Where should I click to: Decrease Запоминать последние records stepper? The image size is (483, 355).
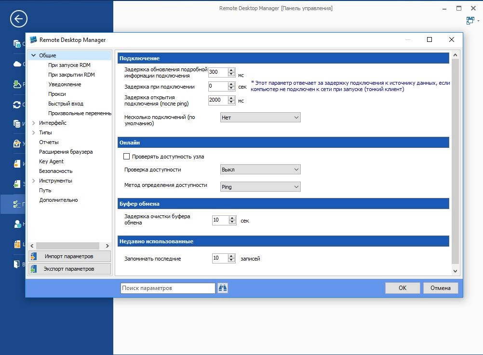tap(231, 260)
